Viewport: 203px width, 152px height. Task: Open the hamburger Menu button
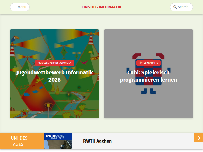point(20,7)
